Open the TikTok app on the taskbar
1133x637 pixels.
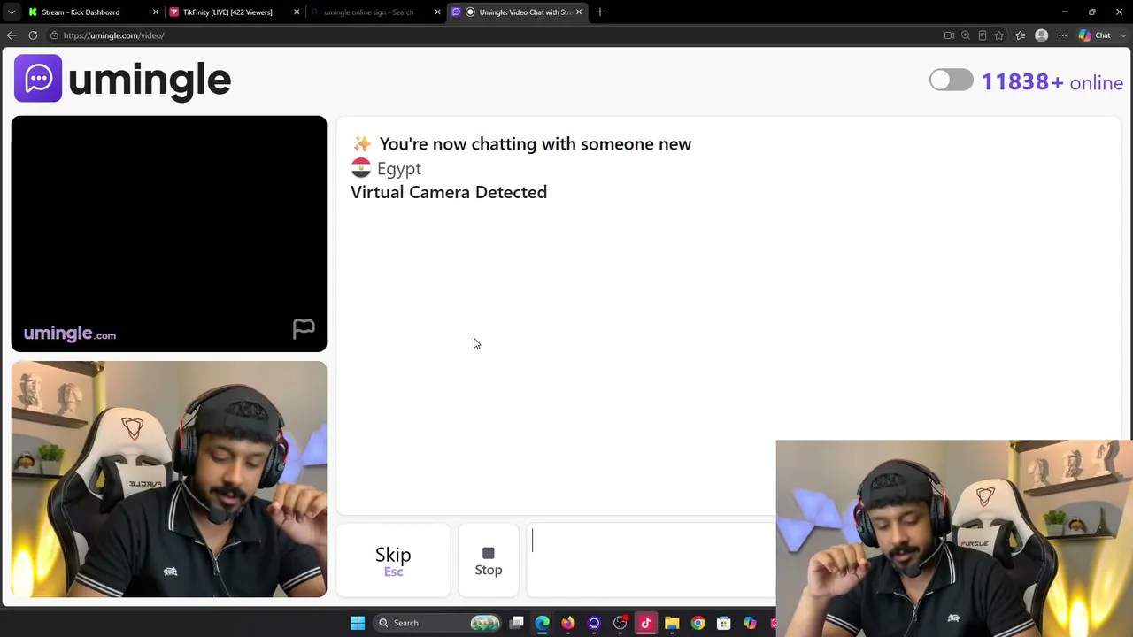tap(646, 623)
